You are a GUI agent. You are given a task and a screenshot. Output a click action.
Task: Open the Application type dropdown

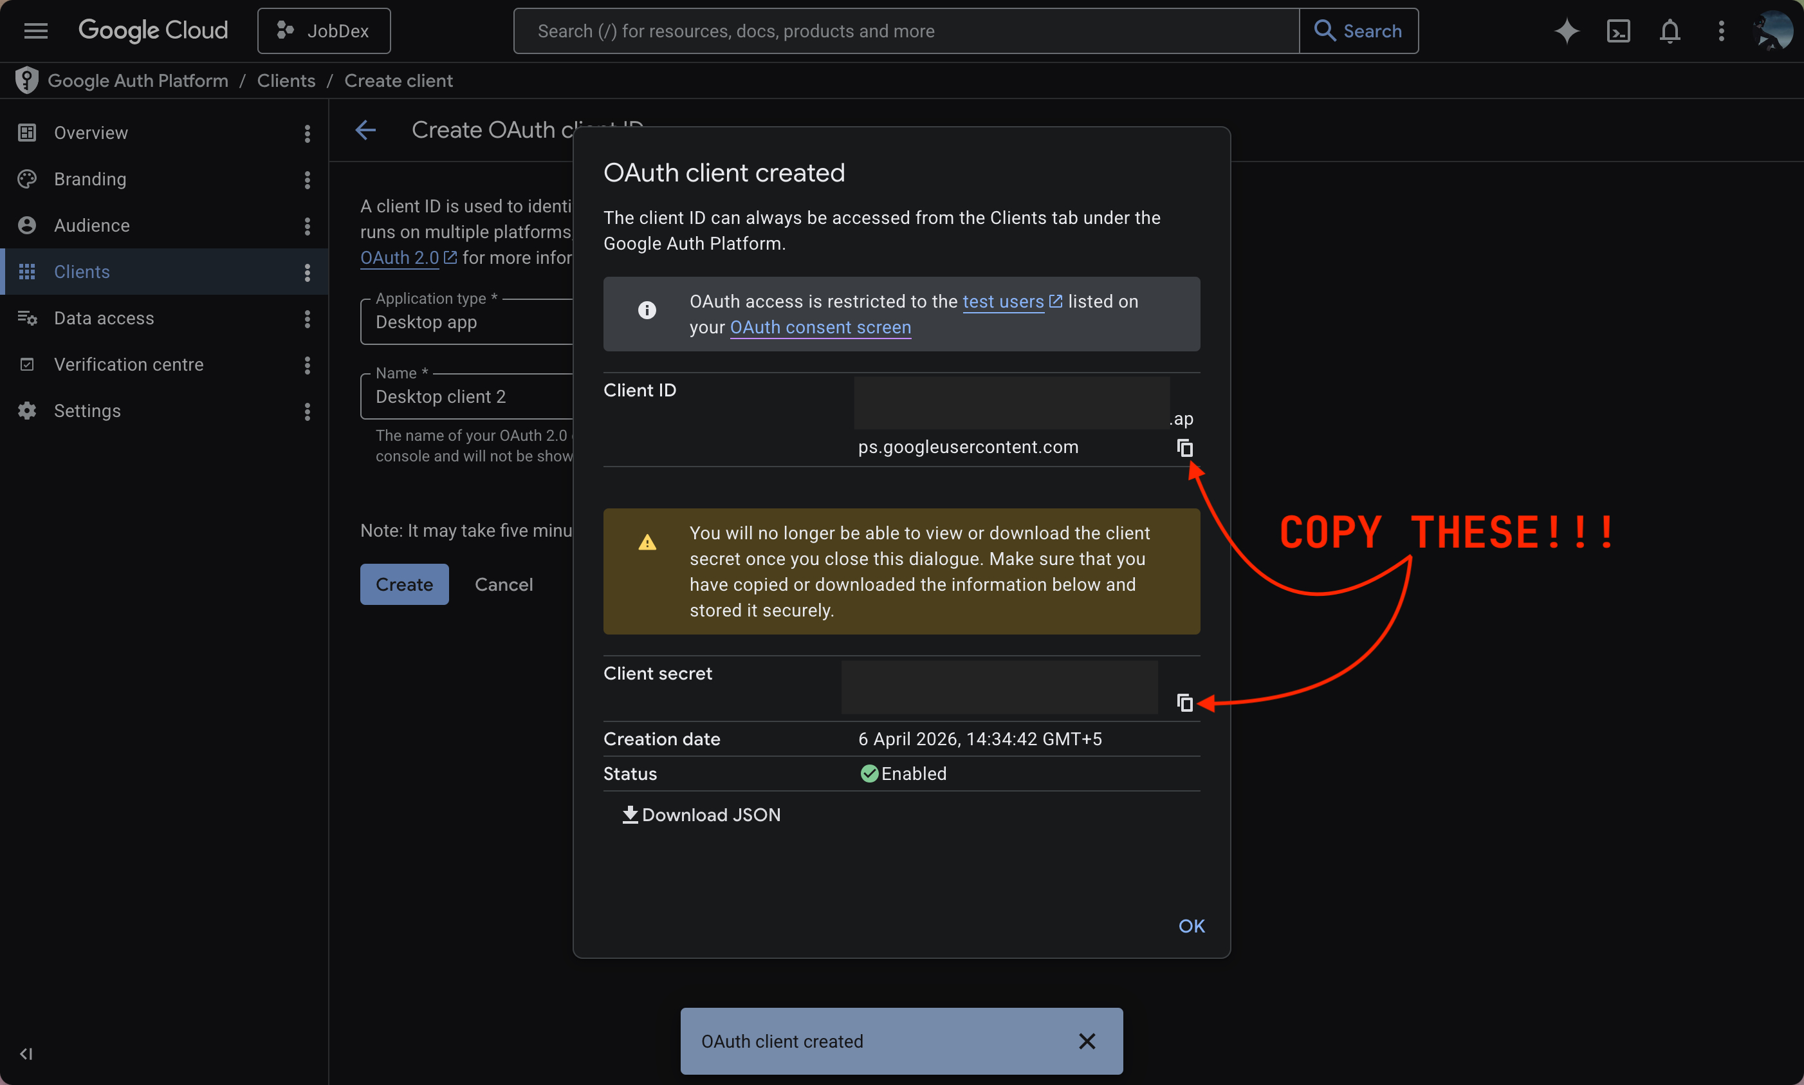coord(466,322)
